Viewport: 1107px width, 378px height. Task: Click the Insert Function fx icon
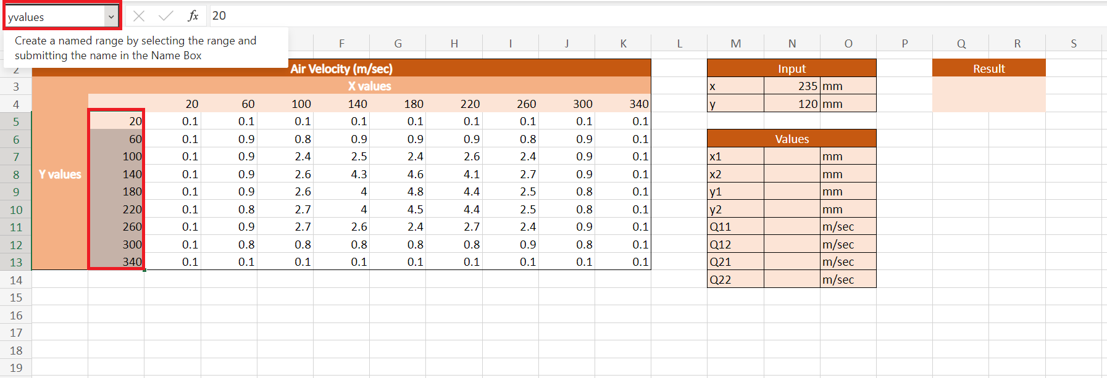tap(193, 16)
